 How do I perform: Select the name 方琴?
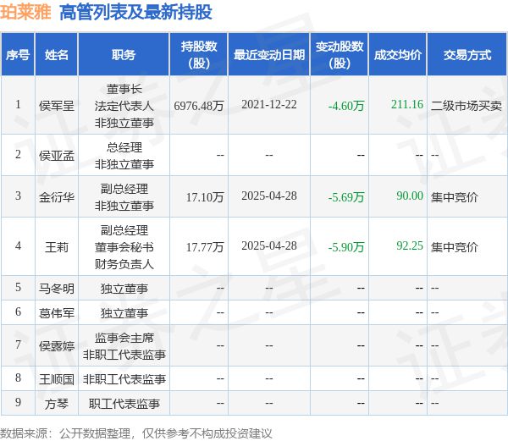tap(57, 404)
